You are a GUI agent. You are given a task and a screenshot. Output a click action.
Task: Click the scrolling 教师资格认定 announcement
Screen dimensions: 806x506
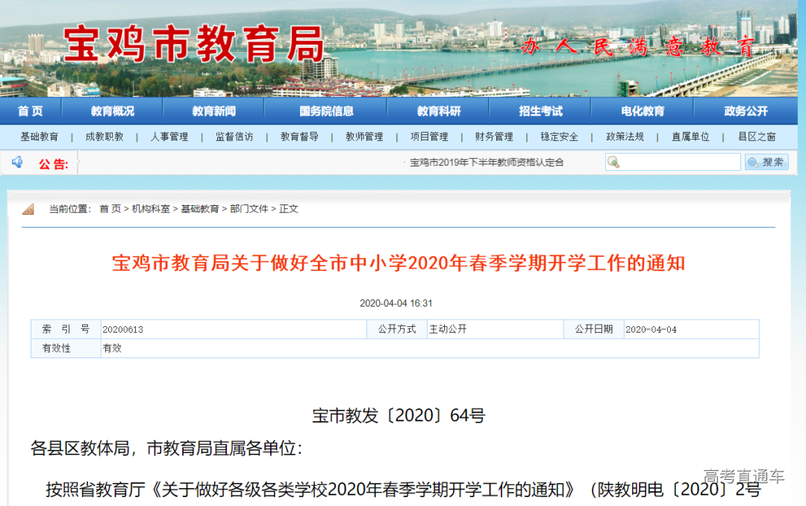(487, 162)
